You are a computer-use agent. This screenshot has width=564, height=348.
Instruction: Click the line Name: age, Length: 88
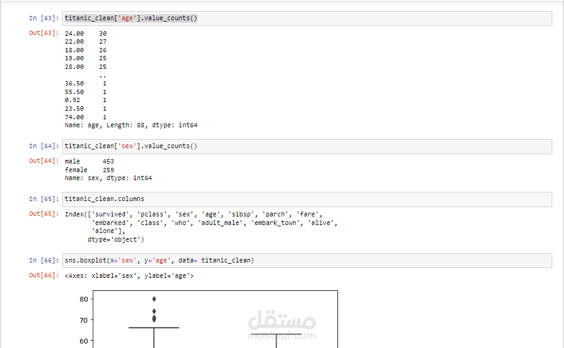coord(131,125)
